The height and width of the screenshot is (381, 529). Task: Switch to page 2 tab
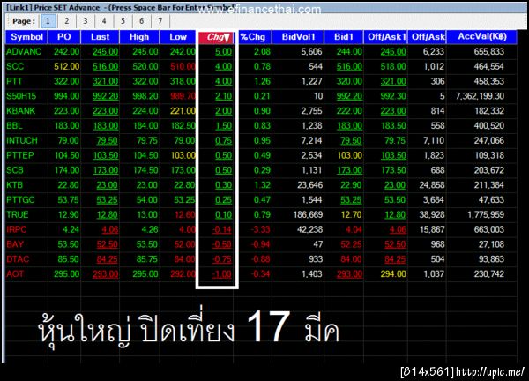tap(67, 21)
